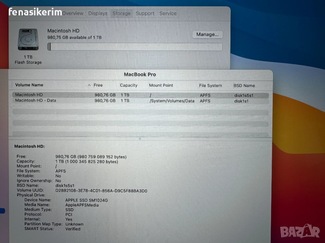Screen dimensions: 325x243
Task: Click the Capacity column header
Action: (129, 85)
